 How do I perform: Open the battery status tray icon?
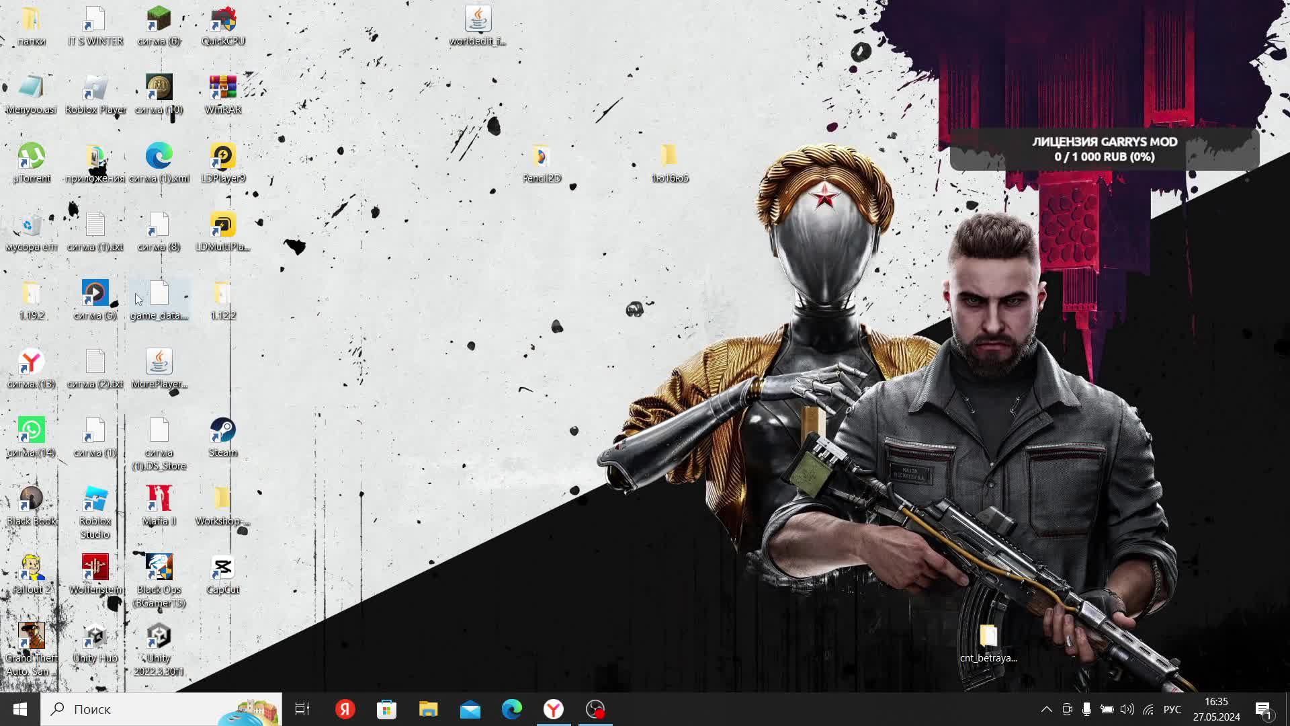(1107, 709)
